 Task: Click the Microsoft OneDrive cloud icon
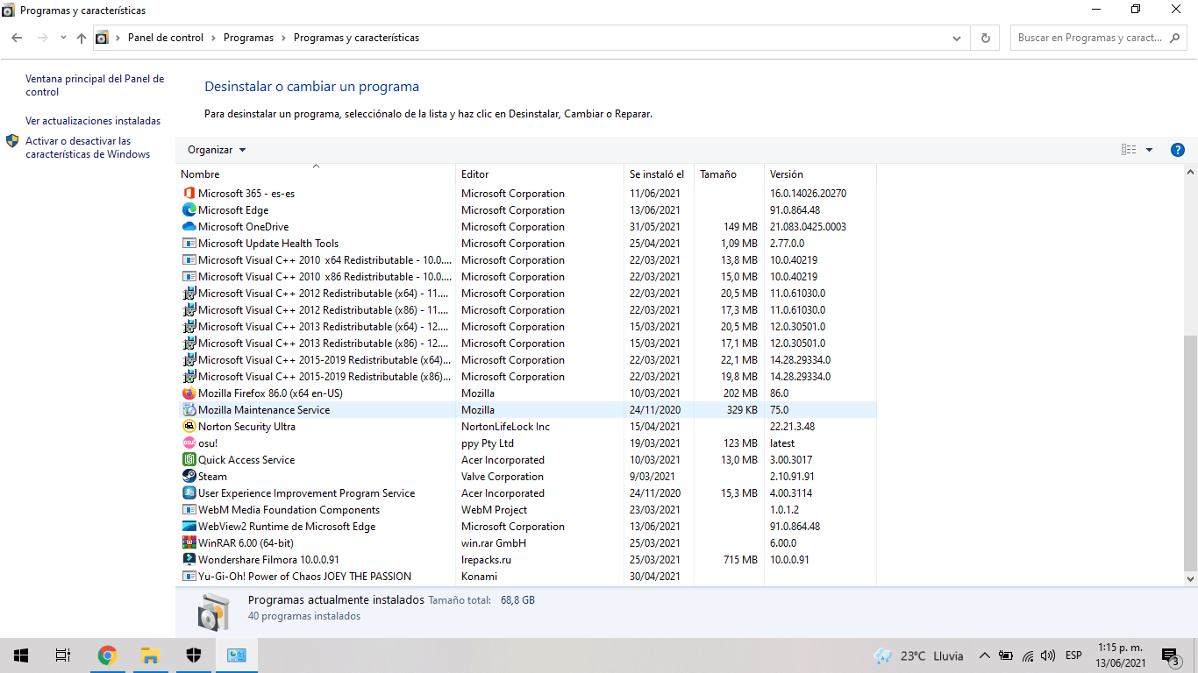click(x=189, y=227)
